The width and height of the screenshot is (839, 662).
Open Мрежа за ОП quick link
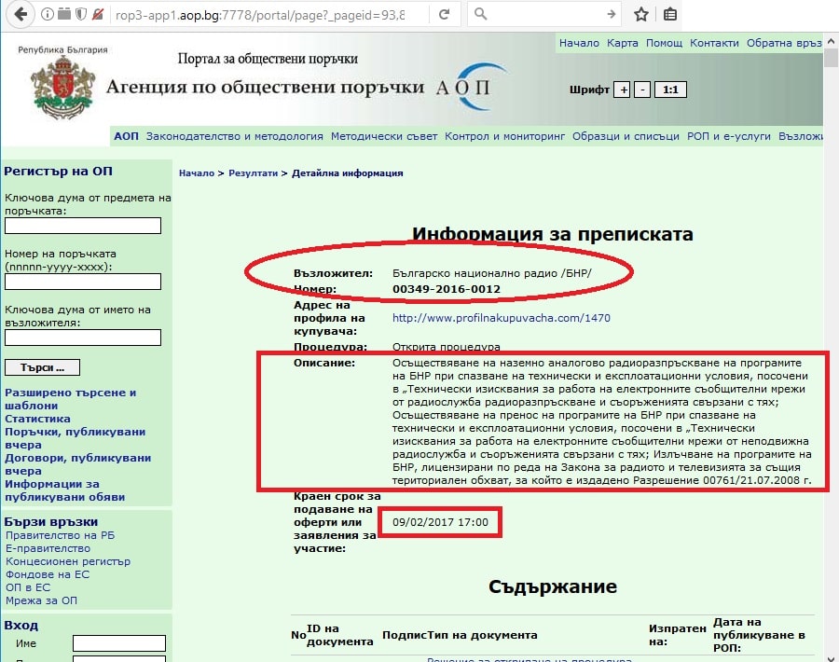(41, 601)
